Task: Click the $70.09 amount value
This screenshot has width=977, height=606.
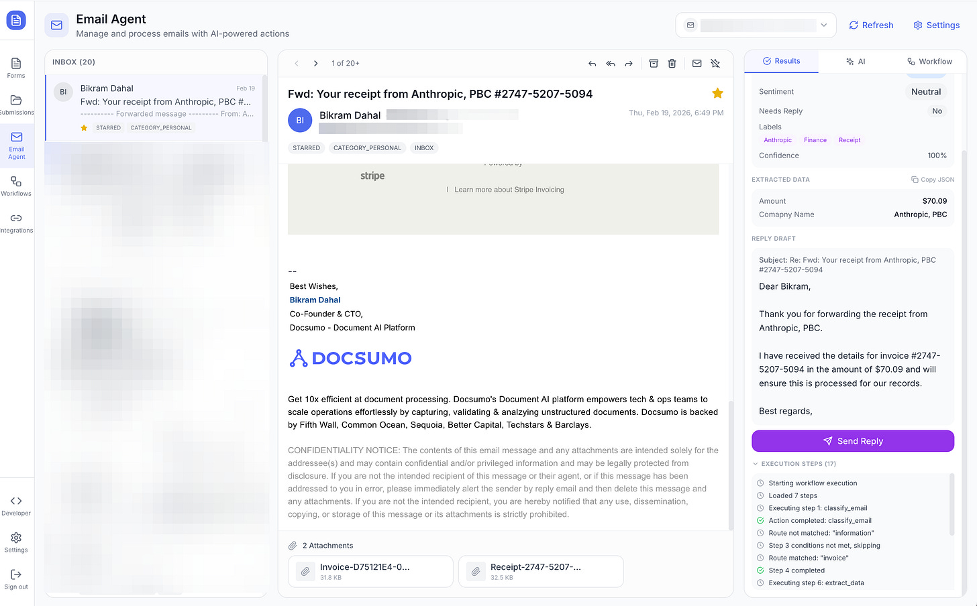Action: (935, 201)
